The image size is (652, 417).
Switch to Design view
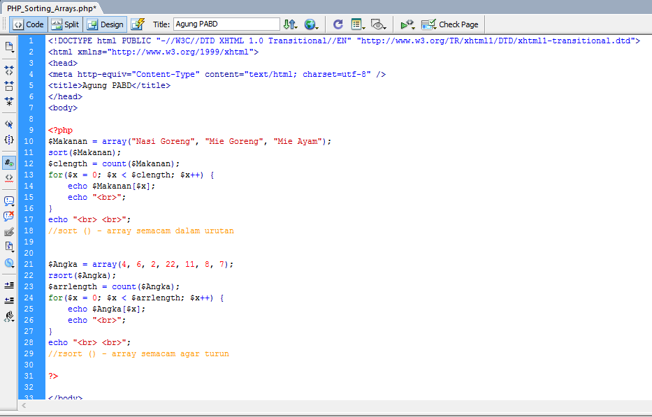[x=105, y=24]
